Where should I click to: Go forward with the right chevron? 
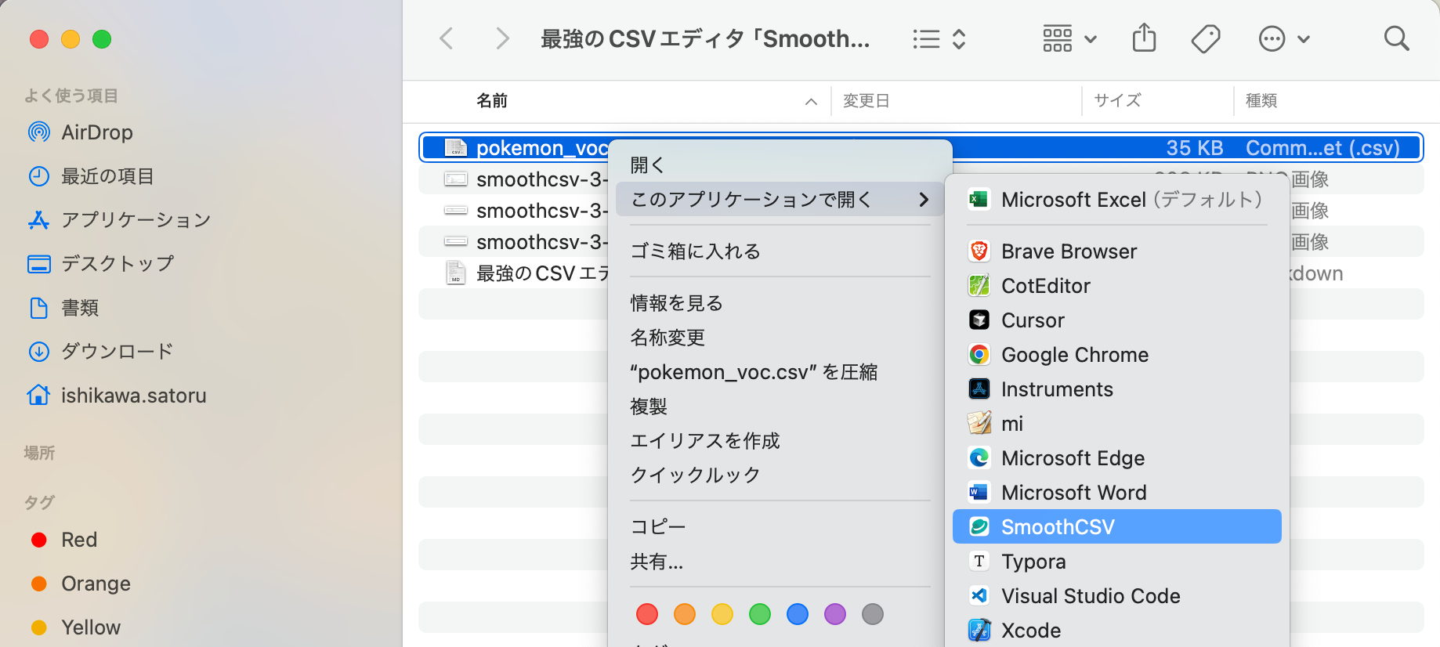(x=502, y=38)
